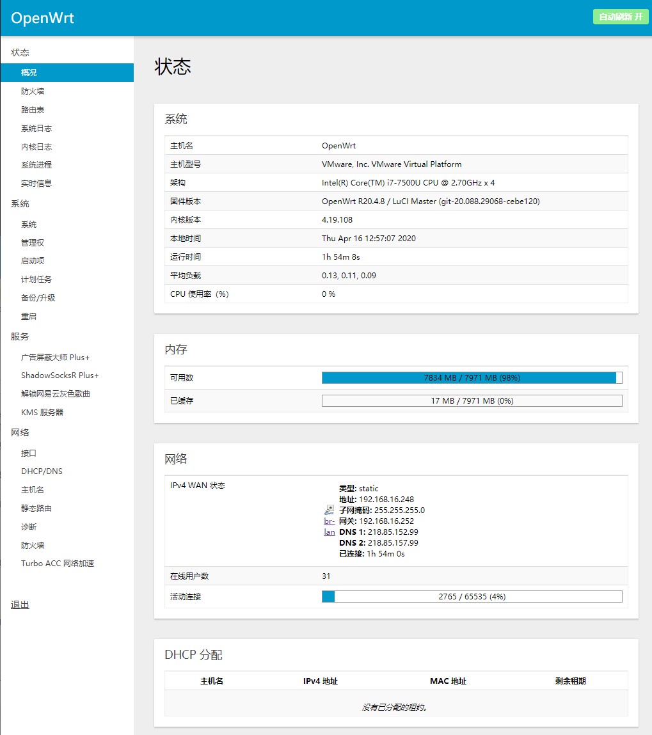Select gateway value 192.168.16.252
Screen dimensions: 652x735
click(x=386, y=521)
